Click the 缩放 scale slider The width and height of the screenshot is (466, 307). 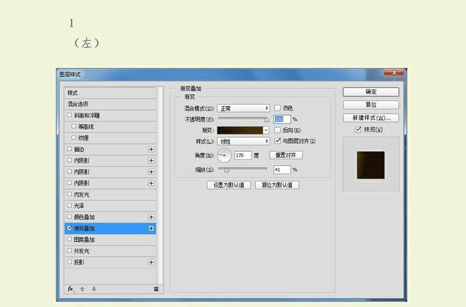(x=242, y=169)
